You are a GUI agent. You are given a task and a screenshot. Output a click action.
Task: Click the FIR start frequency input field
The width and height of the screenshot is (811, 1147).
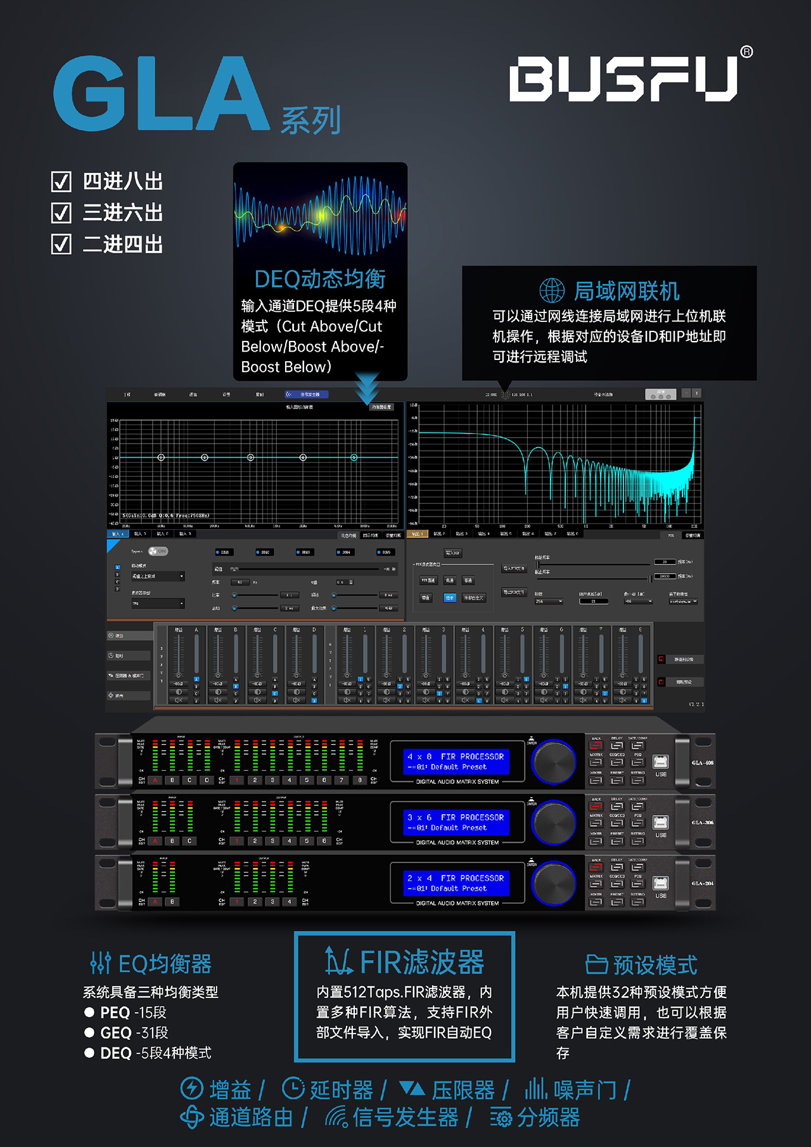click(665, 562)
